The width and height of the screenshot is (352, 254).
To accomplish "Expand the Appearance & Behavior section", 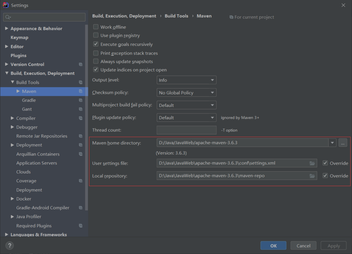I will [x=7, y=29].
